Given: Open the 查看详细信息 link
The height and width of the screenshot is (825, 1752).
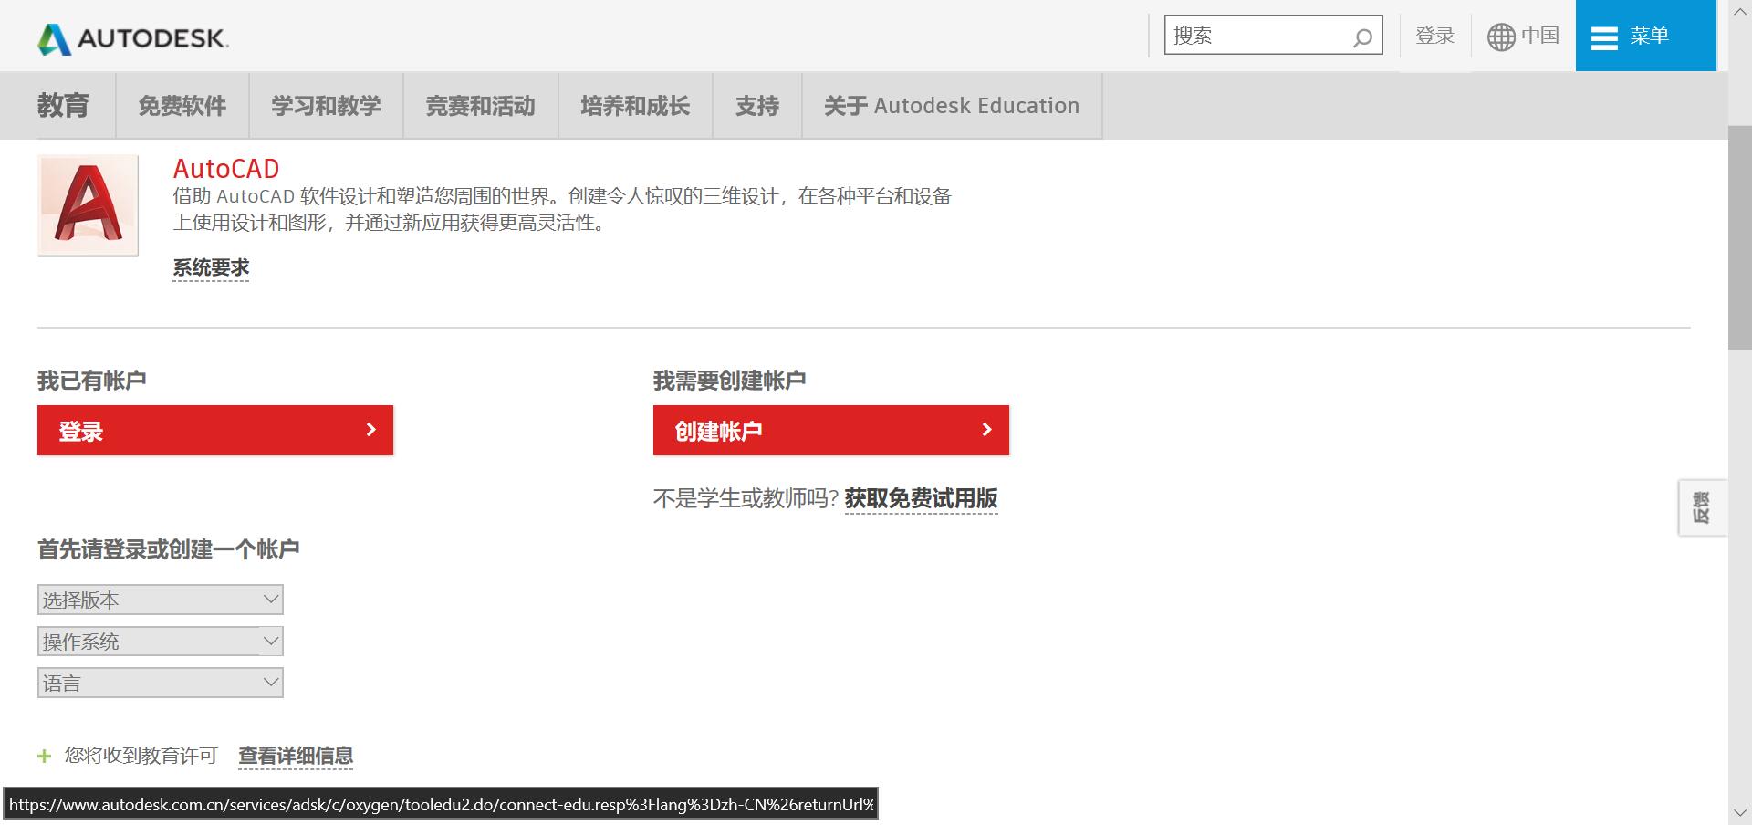Looking at the screenshot, I should [296, 756].
